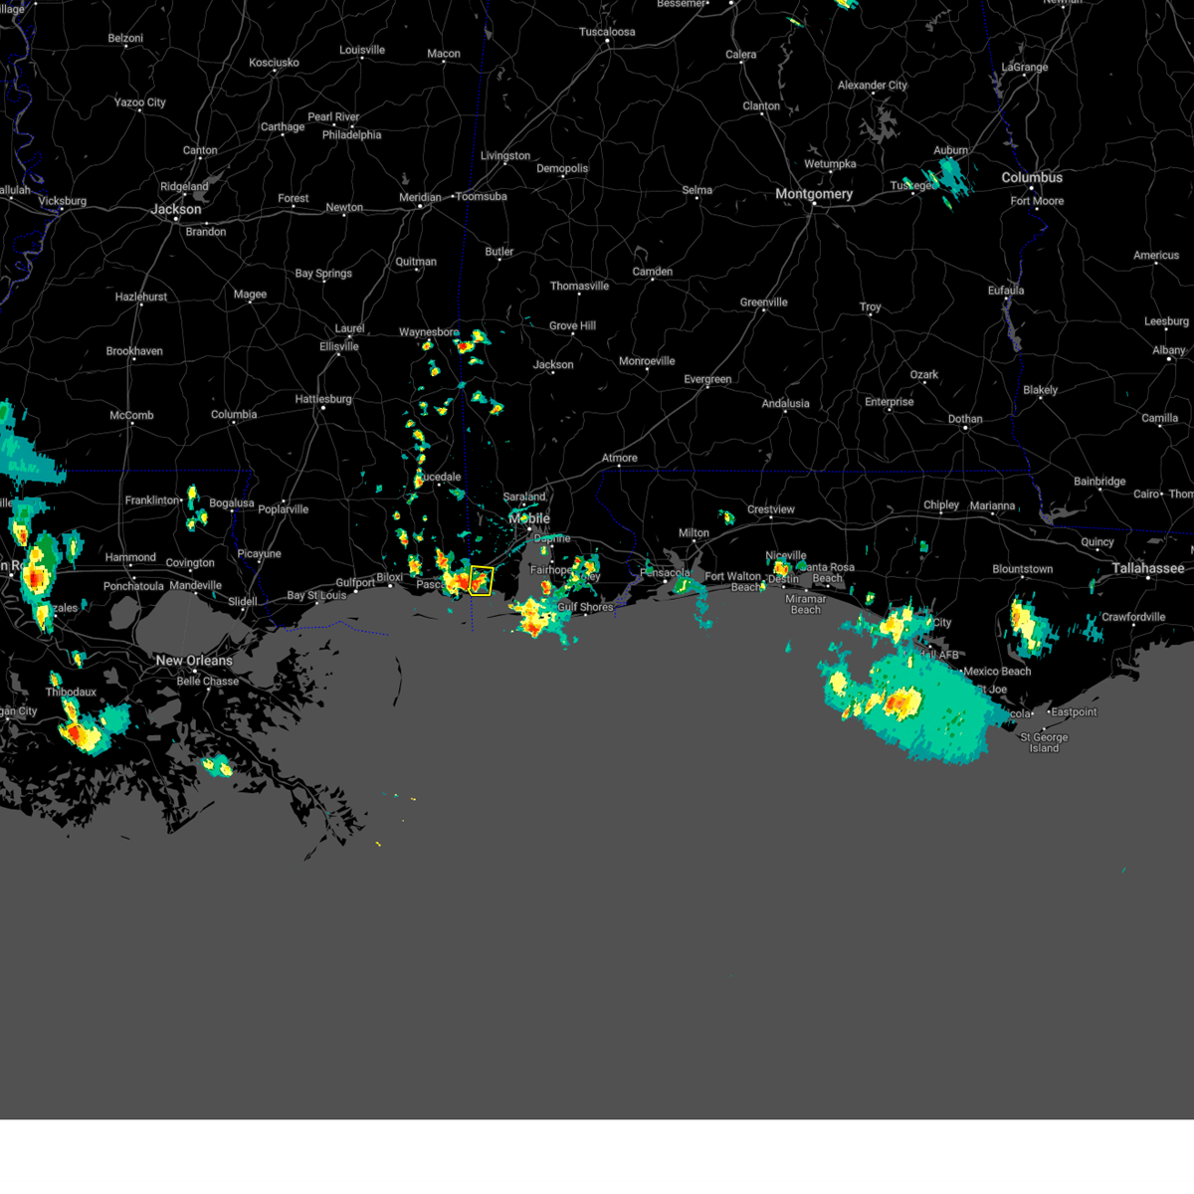Select the Troy city label
Screen dimensions: 1194x1194
click(871, 307)
